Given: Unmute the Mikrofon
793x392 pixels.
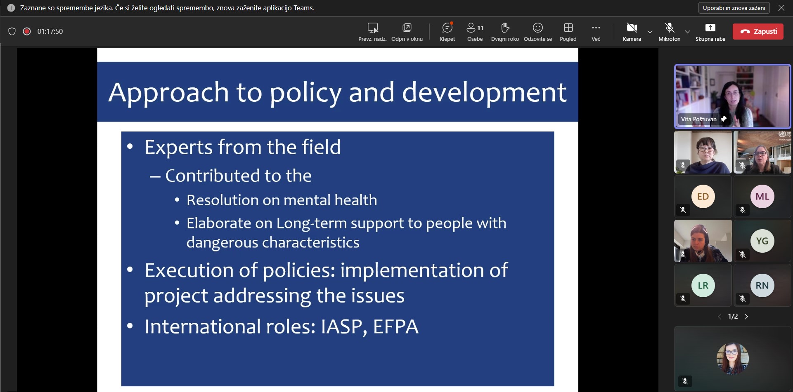Looking at the screenshot, I should (669, 32).
